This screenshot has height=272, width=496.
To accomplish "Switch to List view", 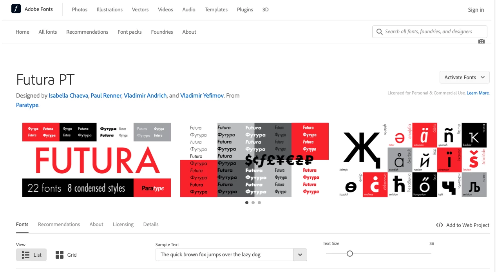I will (x=31, y=255).
